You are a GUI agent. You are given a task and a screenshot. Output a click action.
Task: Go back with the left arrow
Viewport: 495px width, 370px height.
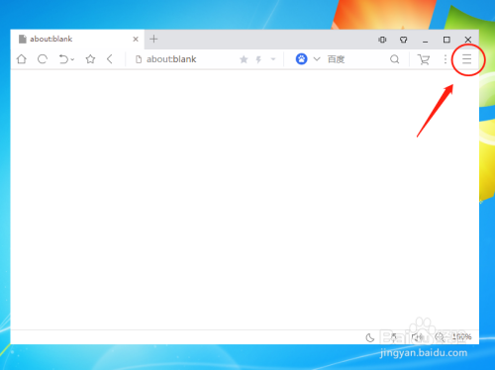point(110,59)
